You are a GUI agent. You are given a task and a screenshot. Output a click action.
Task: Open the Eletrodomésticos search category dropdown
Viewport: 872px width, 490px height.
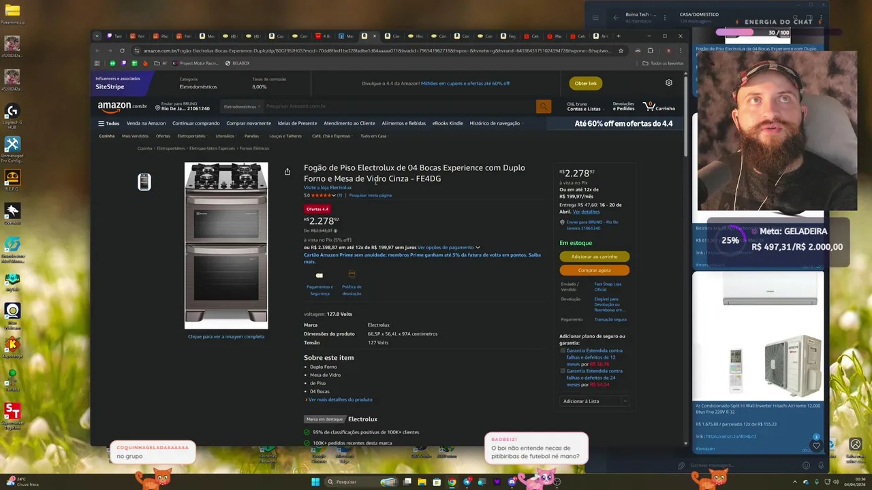tap(242, 106)
